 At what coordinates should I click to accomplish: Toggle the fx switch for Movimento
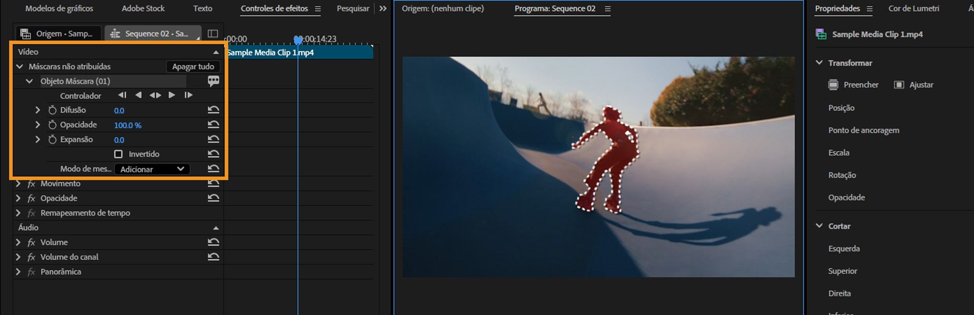pyautogui.click(x=31, y=184)
